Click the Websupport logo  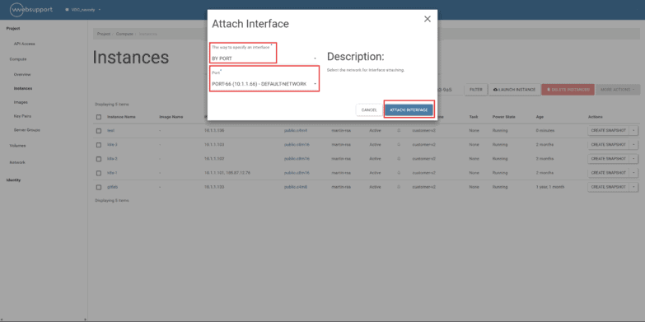31,9
